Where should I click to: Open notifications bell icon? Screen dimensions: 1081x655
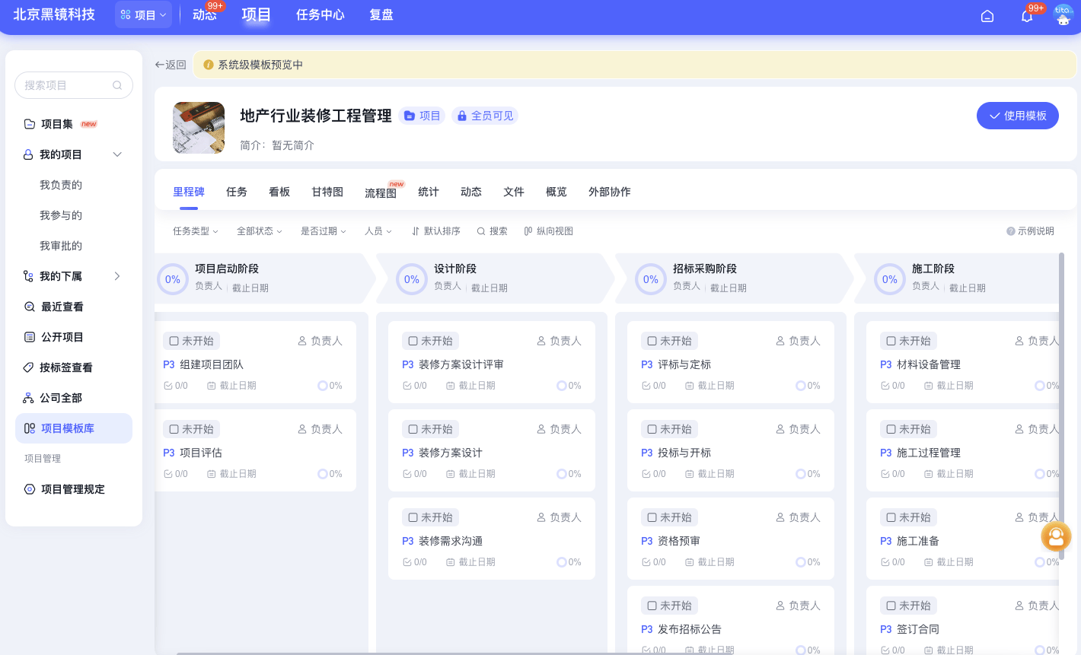[1027, 16]
